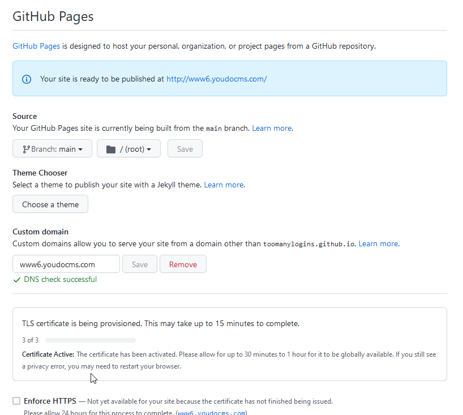
Task: Click the TLS certificate progress bar
Action: tap(91, 340)
